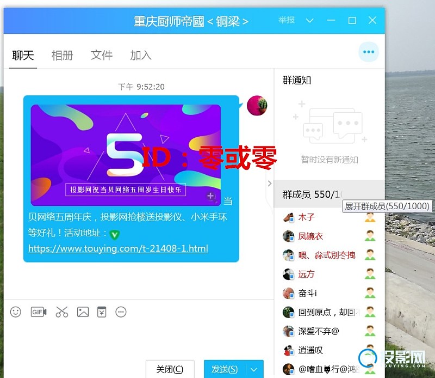The width and height of the screenshot is (435, 378).
Task: Click in the message input area
Action: (139, 340)
